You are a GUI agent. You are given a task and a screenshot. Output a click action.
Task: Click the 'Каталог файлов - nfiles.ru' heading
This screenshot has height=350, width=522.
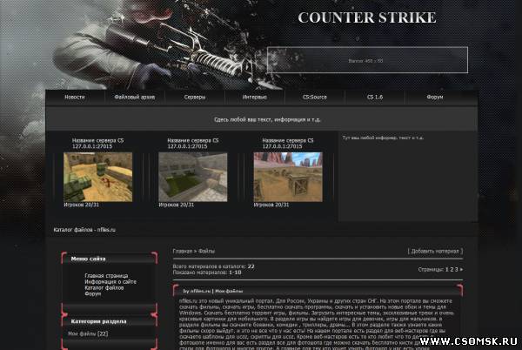click(x=84, y=230)
